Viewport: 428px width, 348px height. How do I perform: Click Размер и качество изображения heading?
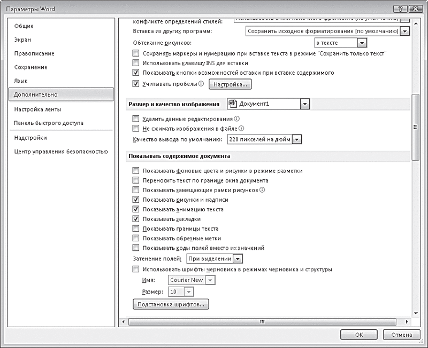point(174,104)
